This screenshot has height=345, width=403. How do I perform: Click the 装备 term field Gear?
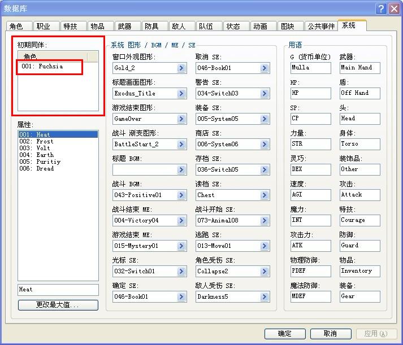click(x=360, y=297)
